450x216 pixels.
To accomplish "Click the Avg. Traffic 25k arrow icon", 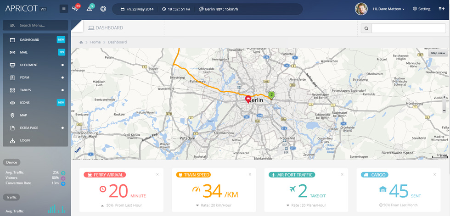I will (x=63, y=173).
